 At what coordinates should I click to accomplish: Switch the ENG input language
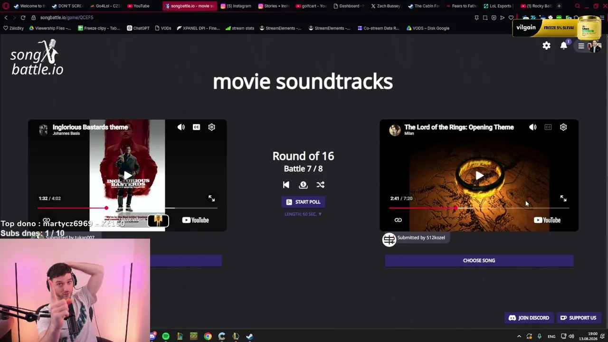coord(551,336)
